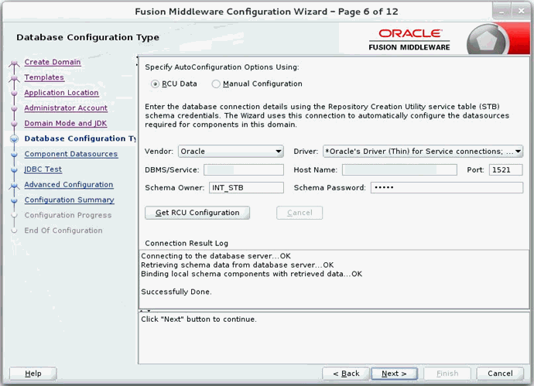Image resolution: width=534 pixels, height=386 pixels.
Task: Close the wizard window
Action: pyautogui.click(x=521, y=12)
